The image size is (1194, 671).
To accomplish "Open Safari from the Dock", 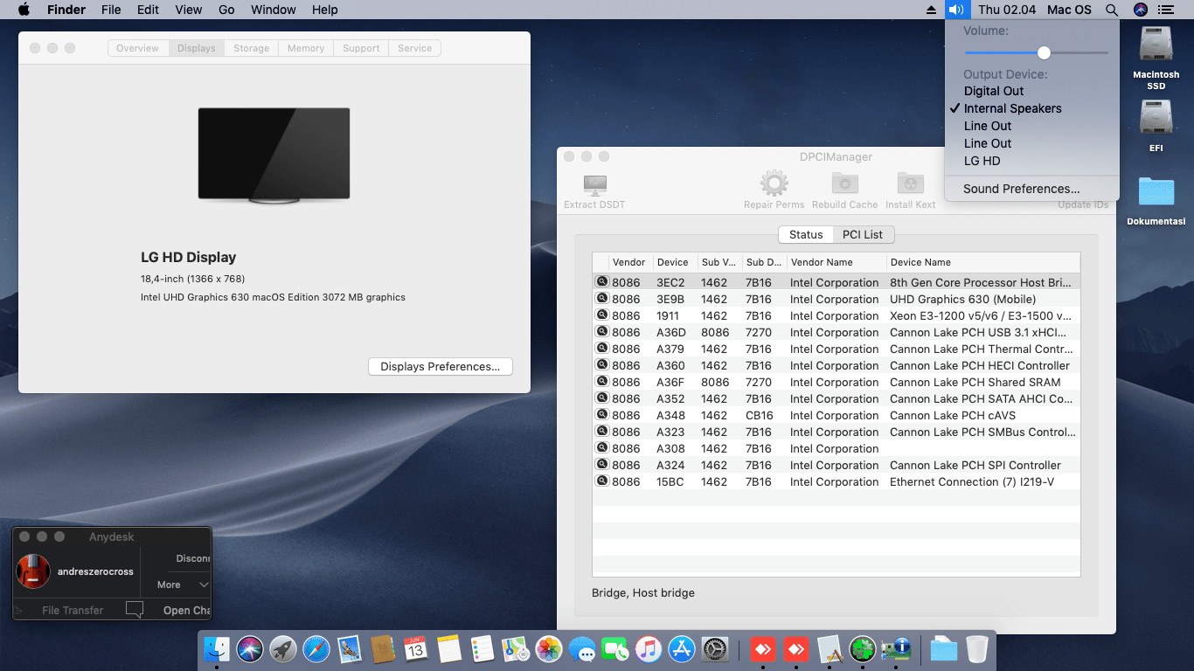I will [x=316, y=649].
